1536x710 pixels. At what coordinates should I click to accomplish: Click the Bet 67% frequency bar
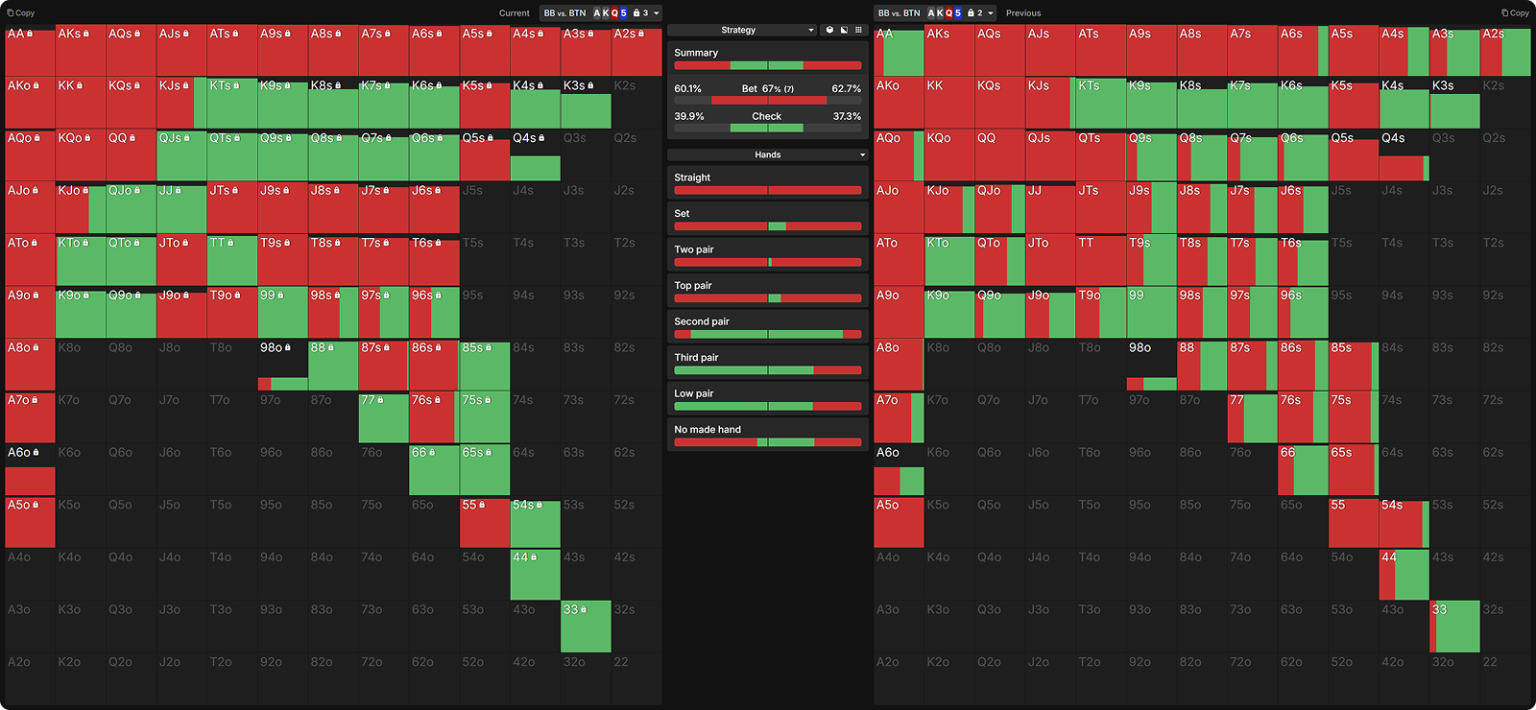pos(767,100)
